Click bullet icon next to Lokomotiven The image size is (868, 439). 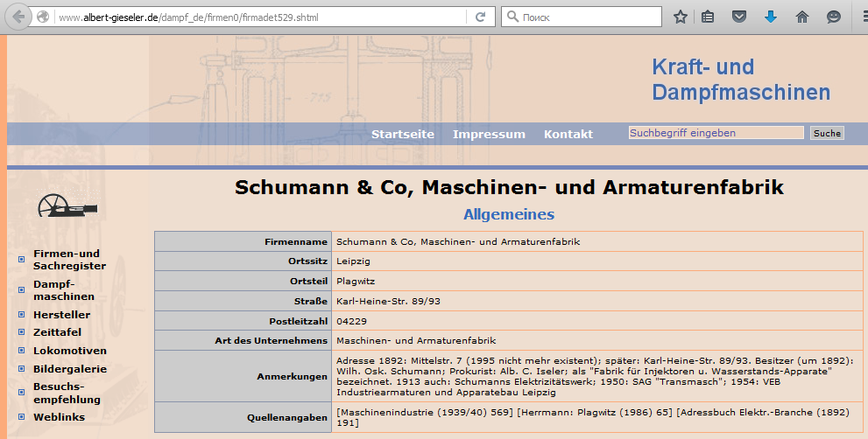click(x=22, y=350)
